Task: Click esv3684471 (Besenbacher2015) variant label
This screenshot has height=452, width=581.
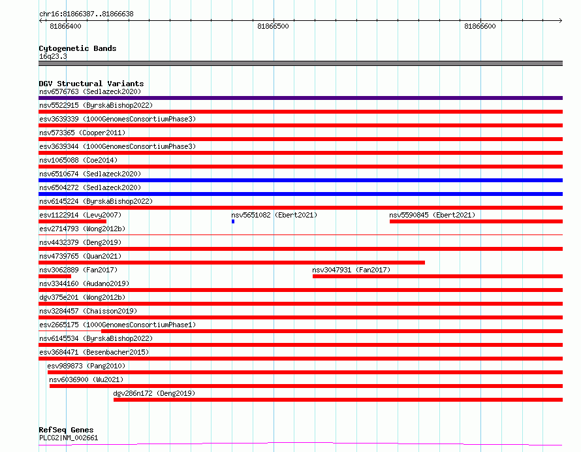Action: click(x=94, y=352)
